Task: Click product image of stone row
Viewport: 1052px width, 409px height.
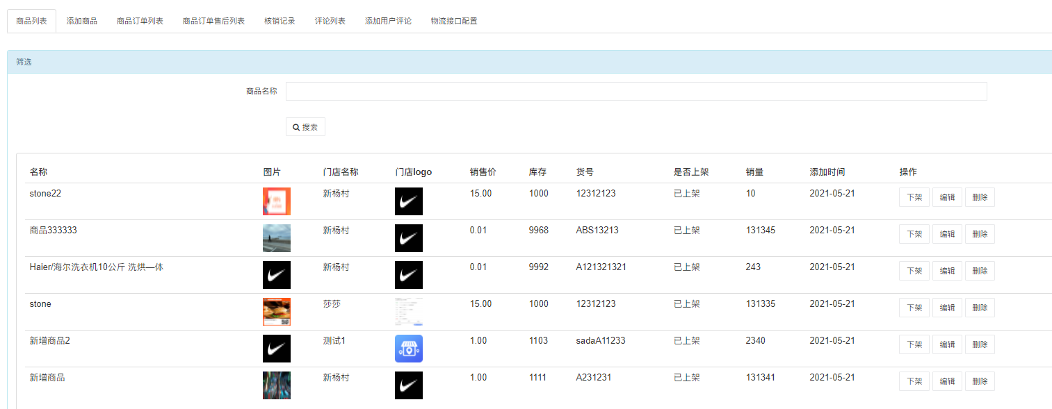Action: click(277, 312)
